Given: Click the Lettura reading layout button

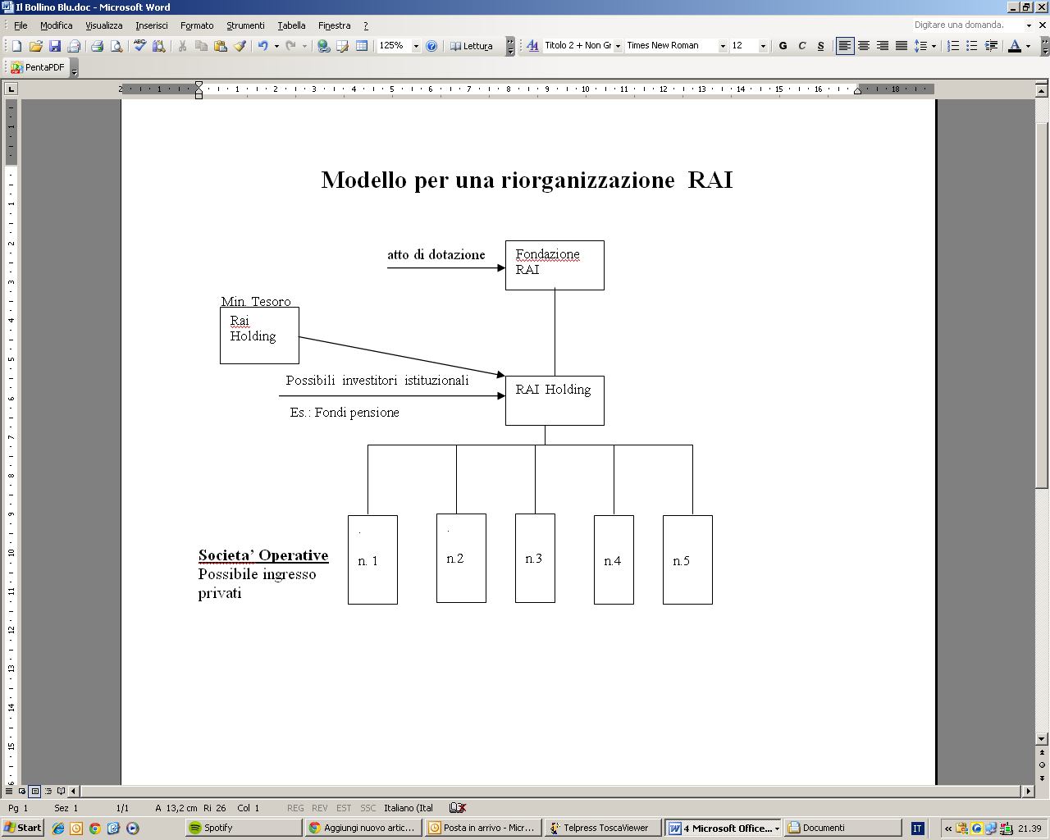Looking at the screenshot, I should click(472, 46).
